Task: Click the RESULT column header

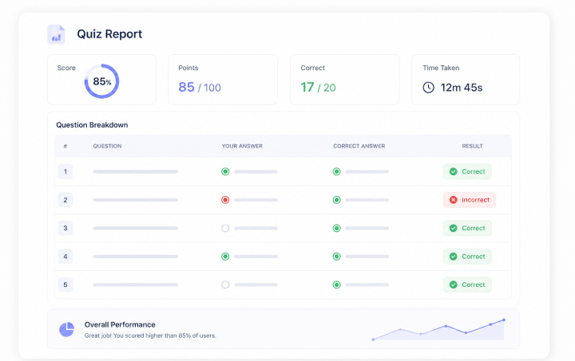Action: tap(472, 146)
